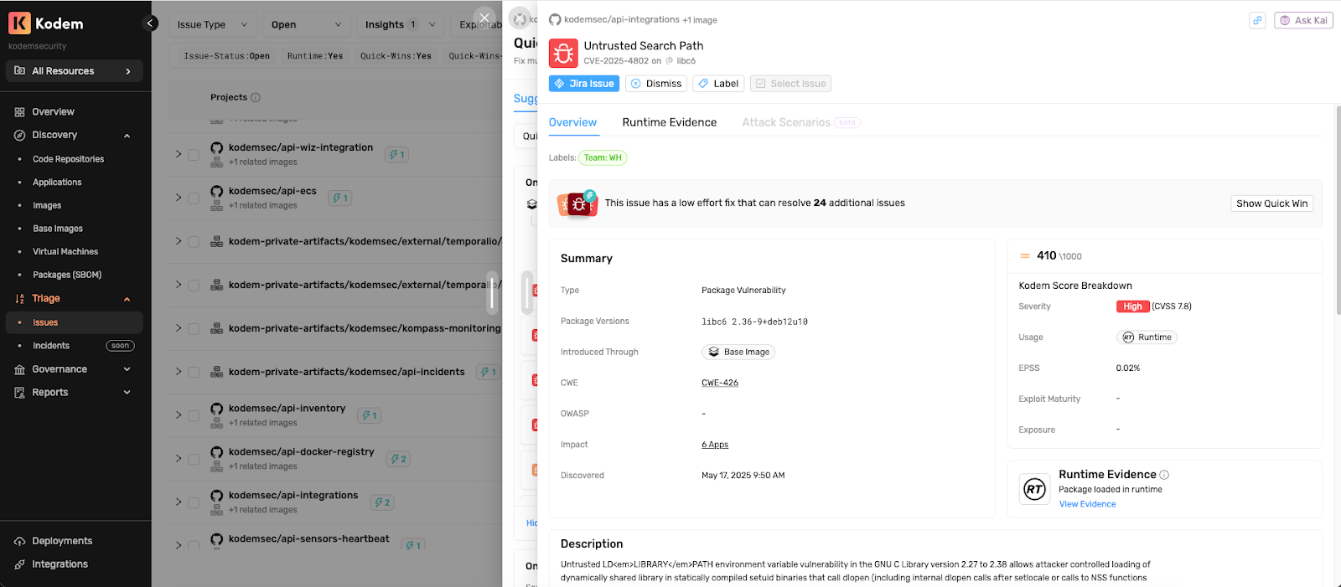This screenshot has width=1341, height=587.
Task: Open Virtual Machines in sidebar
Action: pyautogui.click(x=65, y=252)
